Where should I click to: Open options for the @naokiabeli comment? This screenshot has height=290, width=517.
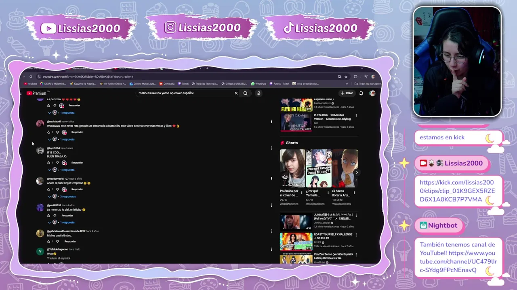click(271, 121)
